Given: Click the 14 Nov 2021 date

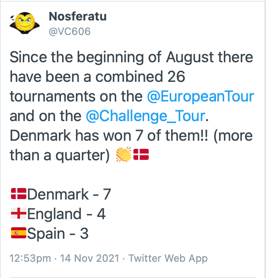Looking at the screenshot, I should (x=90, y=258).
